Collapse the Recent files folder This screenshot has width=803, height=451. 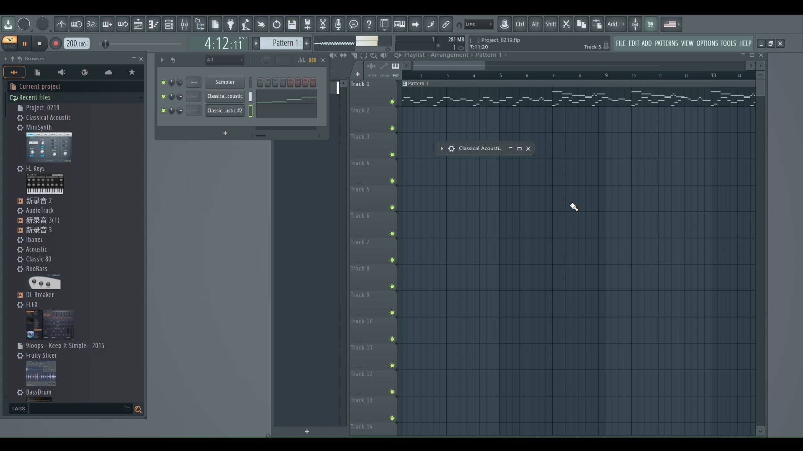point(35,97)
